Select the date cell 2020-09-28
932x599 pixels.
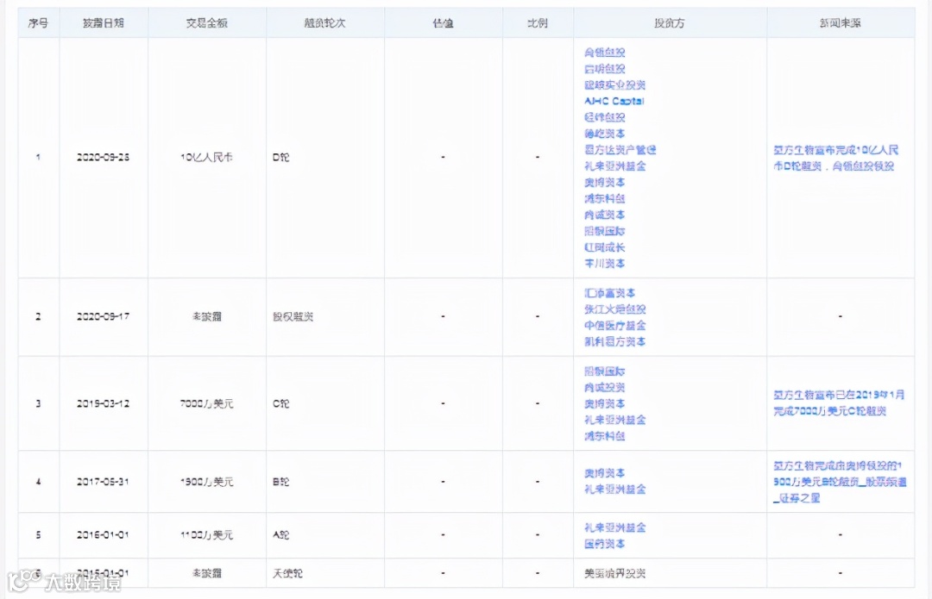pyautogui.click(x=104, y=158)
